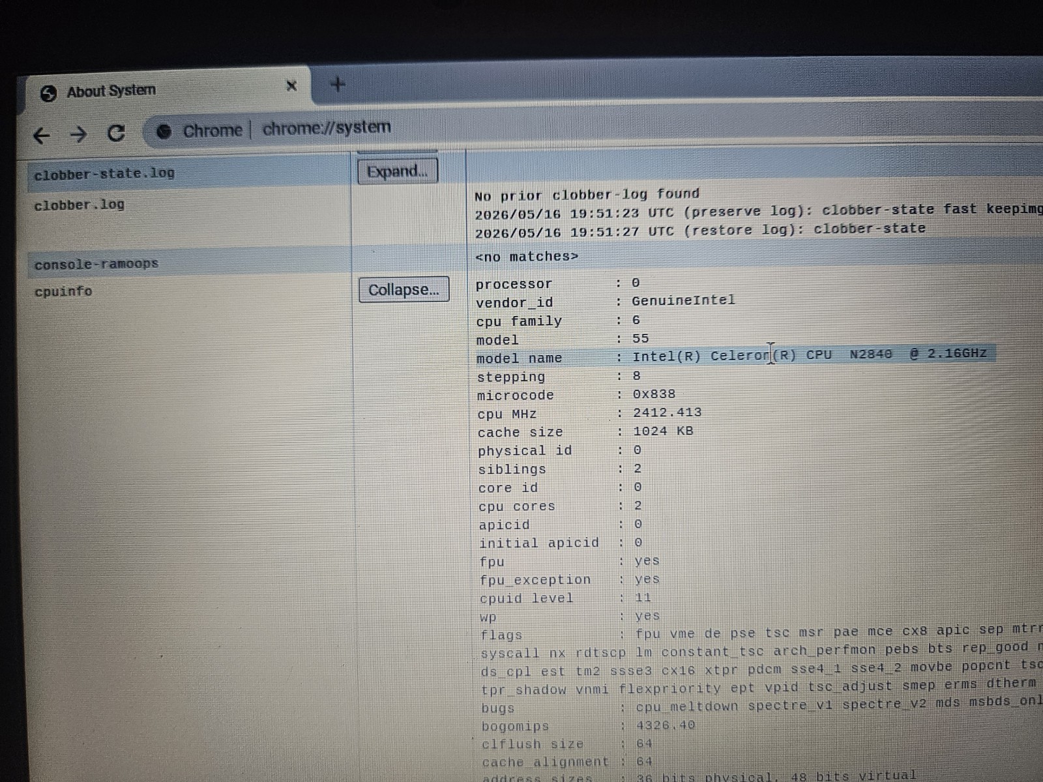Click the clobber-state.log row label
This screenshot has width=1043, height=782.
click(104, 174)
